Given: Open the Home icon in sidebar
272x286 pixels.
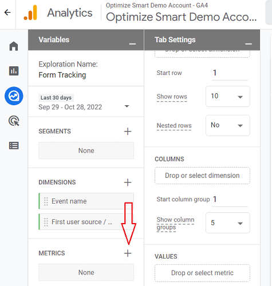Looking at the screenshot, I should (14, 46).
